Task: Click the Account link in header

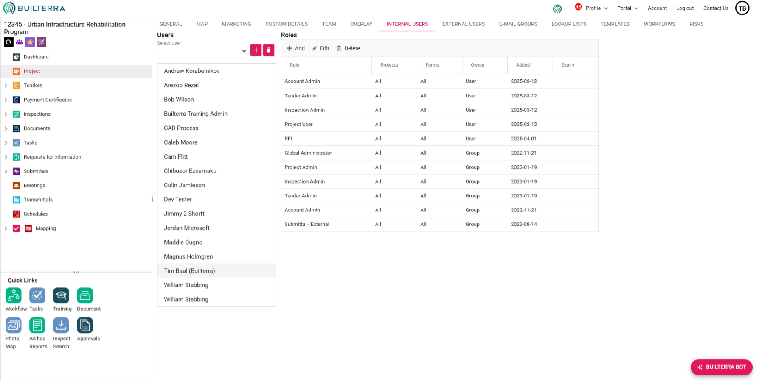Action: click(x=657, y=8)
